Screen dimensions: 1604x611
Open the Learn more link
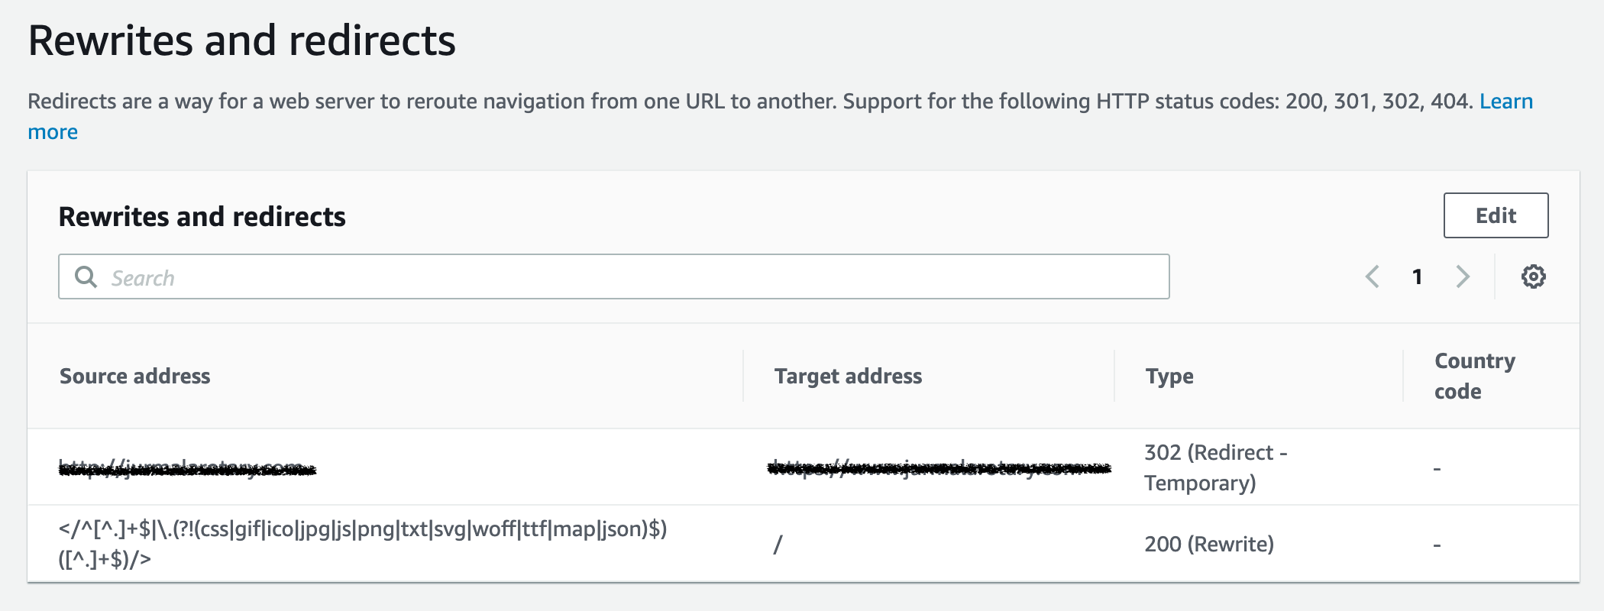tap(1505, 102)
